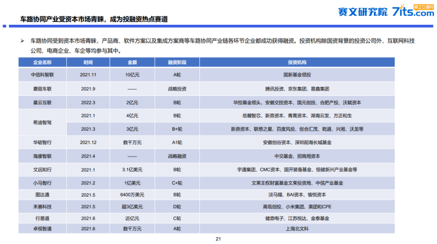Select the 金额 column header
This screenshot has height=244, width=437.
[x=132, y=62]
